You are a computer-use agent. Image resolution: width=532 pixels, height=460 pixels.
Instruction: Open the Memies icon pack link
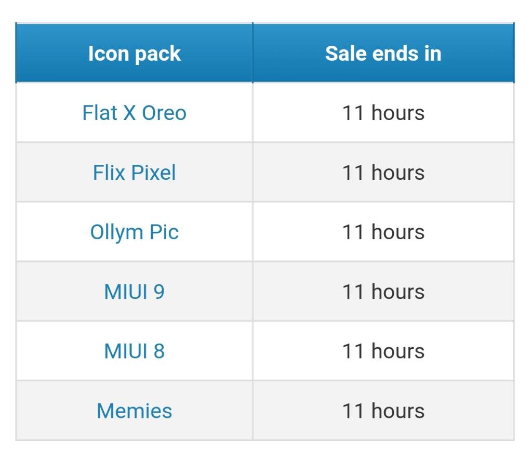[135, 411]
